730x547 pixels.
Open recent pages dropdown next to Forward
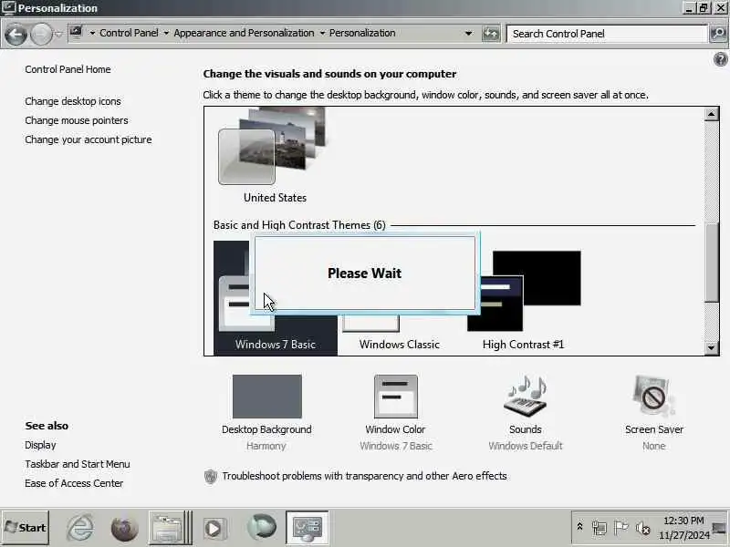pos(58,34)
